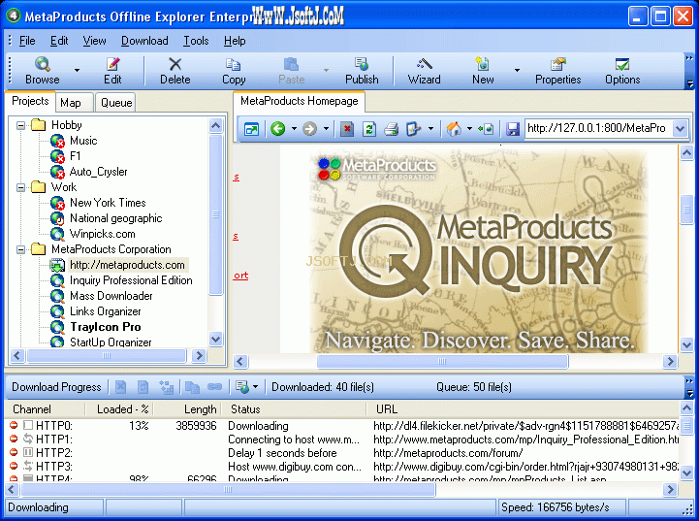Click the project tree vertical scrollbar thumb
The image size is (699, 521).
coord(216,214)
